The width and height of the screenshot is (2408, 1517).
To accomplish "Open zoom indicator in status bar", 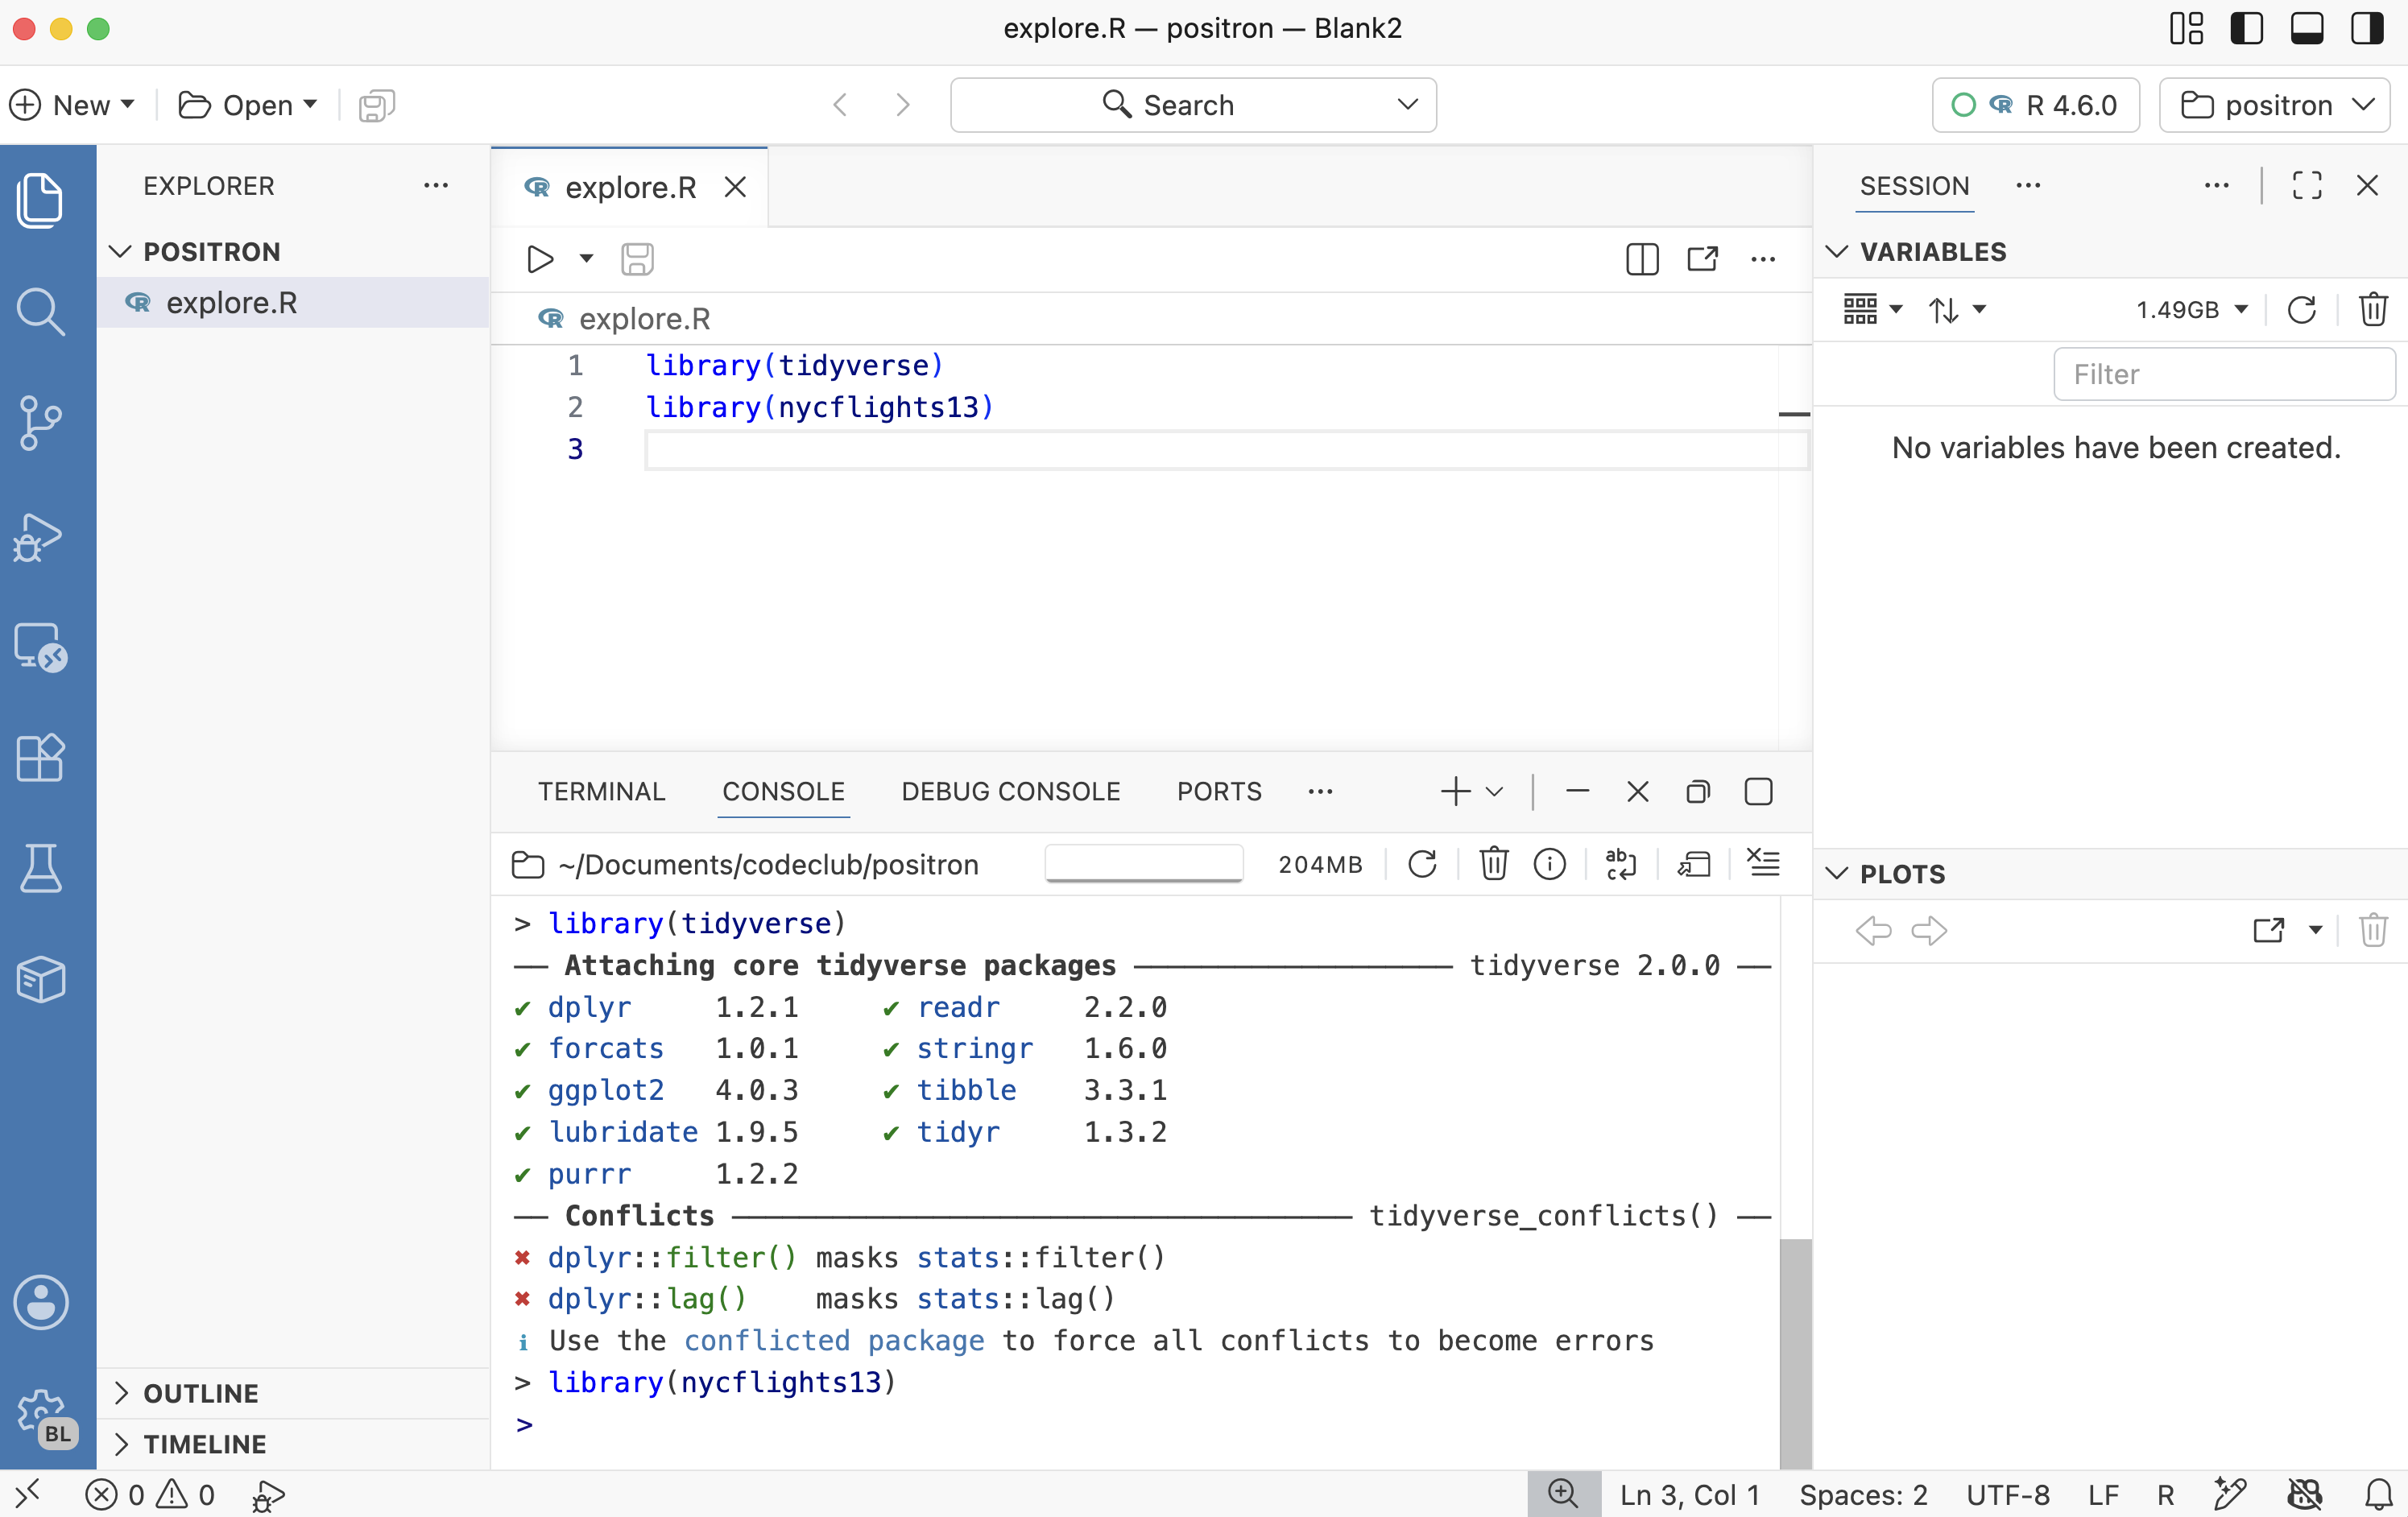I will 1563,1494.
